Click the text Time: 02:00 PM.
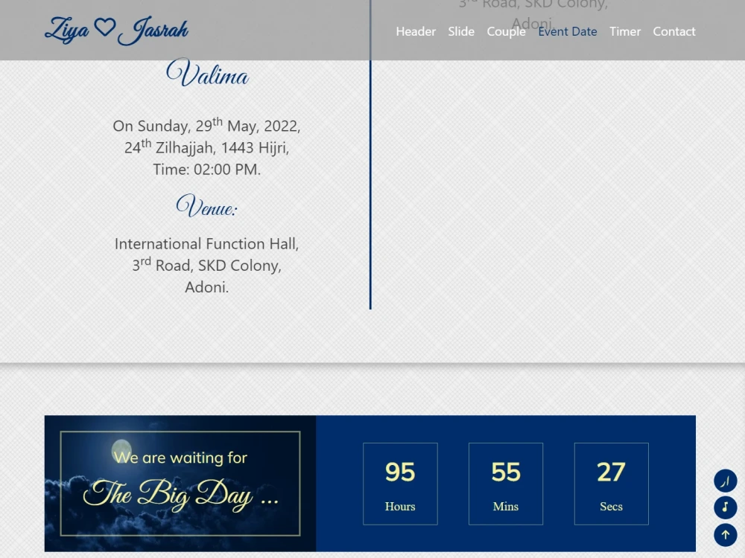The width and height of the screenshot is (745, 558). click(206, 170)
